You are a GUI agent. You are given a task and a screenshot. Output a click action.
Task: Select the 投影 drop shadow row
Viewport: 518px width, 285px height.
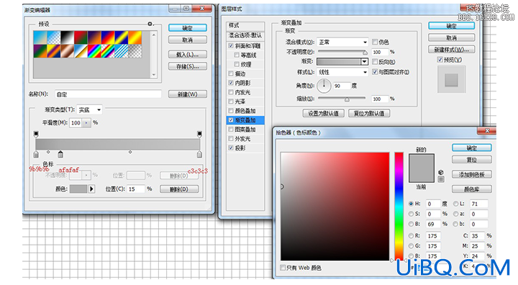click(245, 148)
